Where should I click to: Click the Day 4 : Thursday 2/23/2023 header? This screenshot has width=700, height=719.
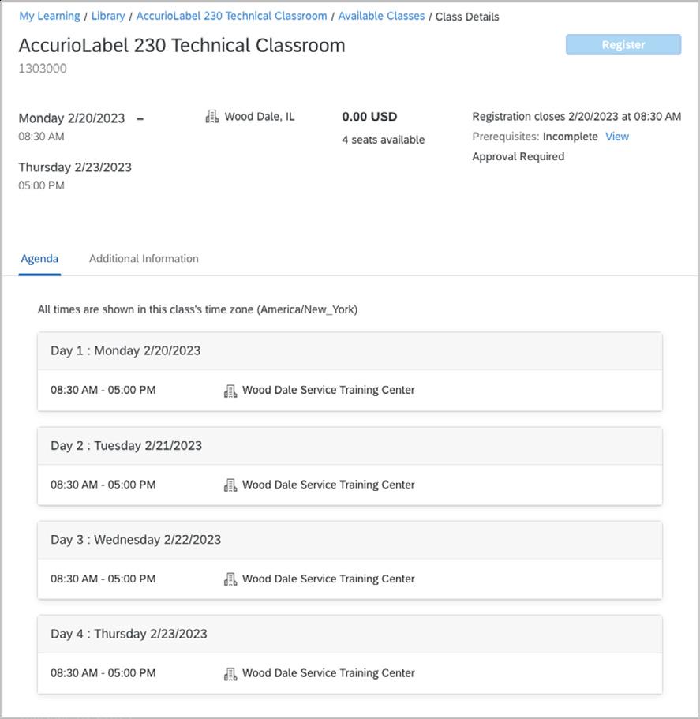pyautogui.click(x=129, y=634)
